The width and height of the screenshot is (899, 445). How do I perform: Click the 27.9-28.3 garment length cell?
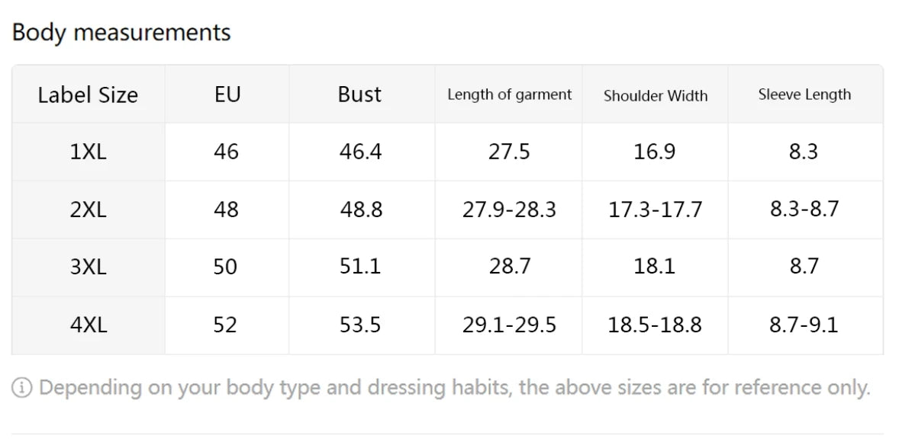pyautogui.click(x=509, y=210)
